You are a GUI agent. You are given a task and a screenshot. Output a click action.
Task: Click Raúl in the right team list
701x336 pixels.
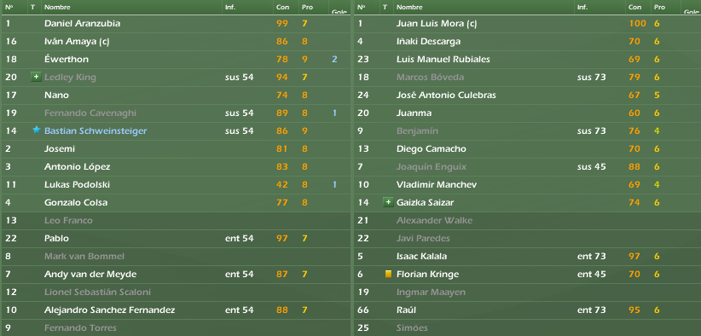[x=407, y=310]
